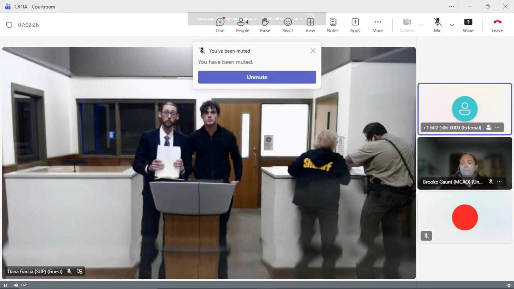Viewport: 514px width, 289px height.
Task: Raise your hand in the meeting
Action: [265, 25]
